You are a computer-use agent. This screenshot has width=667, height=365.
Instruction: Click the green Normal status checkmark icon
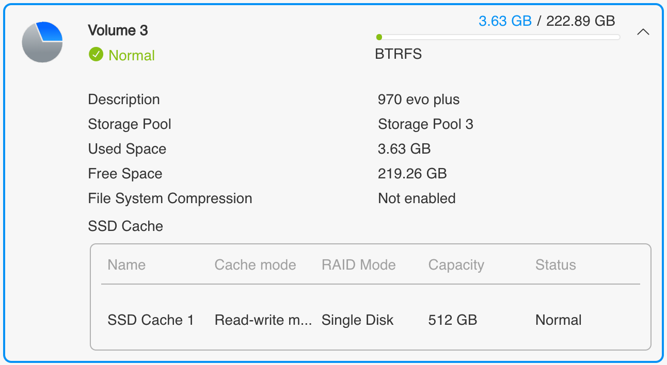pyautogui.click(x=96, y=55)
